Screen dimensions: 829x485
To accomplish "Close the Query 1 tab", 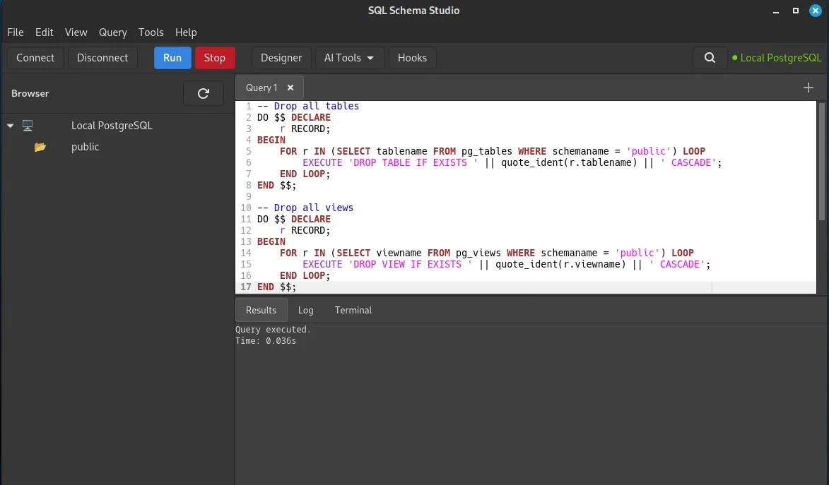I will pos(290,88).
